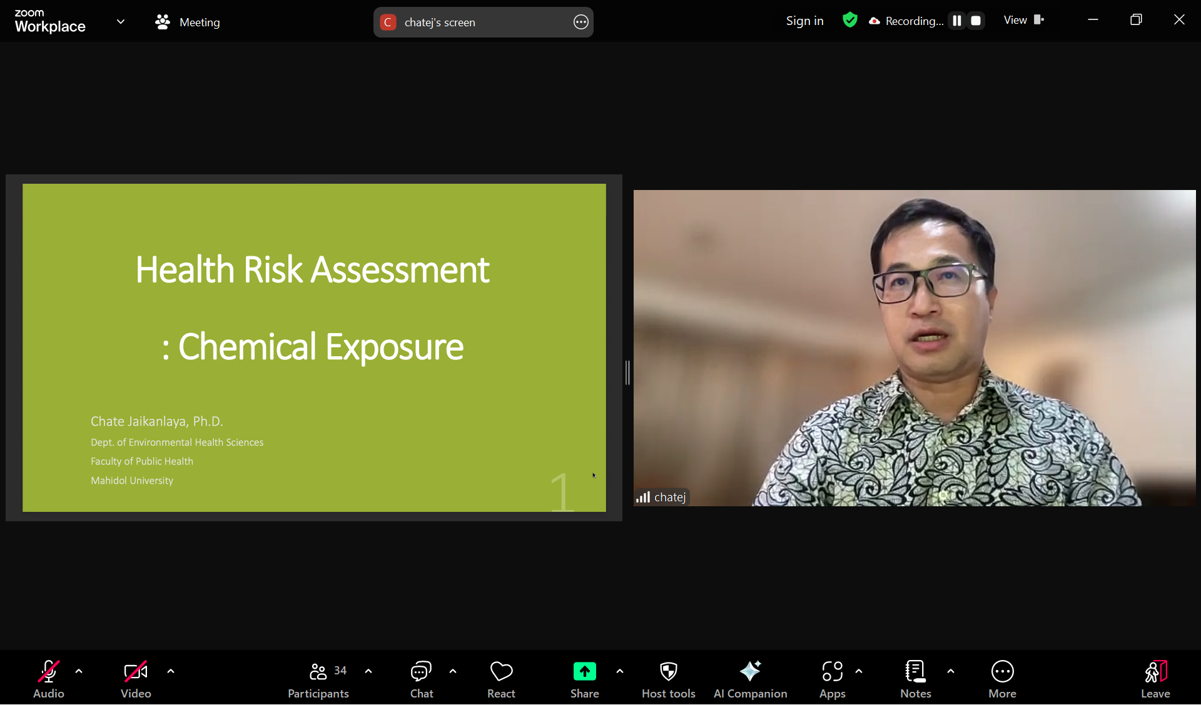The image size is (1201, 705).
Task: Open the Zoom Workplace dropdown chevron
Action: click(121, 22)
